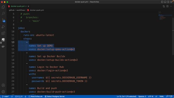Click Synchronize Changes icon in status bar

tap(12, 96)
